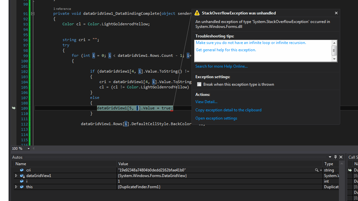Screen dimensions: 358x201
Task: Click the magnifier visualizer icon for cri
Action: coord(317,170)
